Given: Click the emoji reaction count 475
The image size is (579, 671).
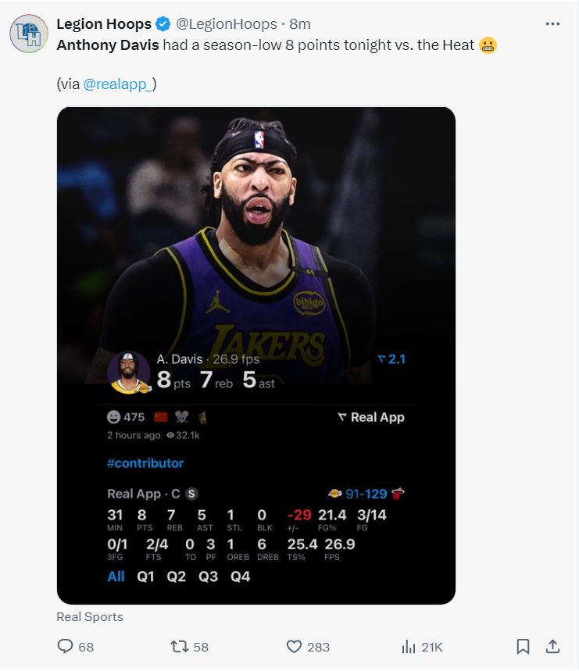Looking at the screenshot, I should pyautogui.click(x=126, y=417).
